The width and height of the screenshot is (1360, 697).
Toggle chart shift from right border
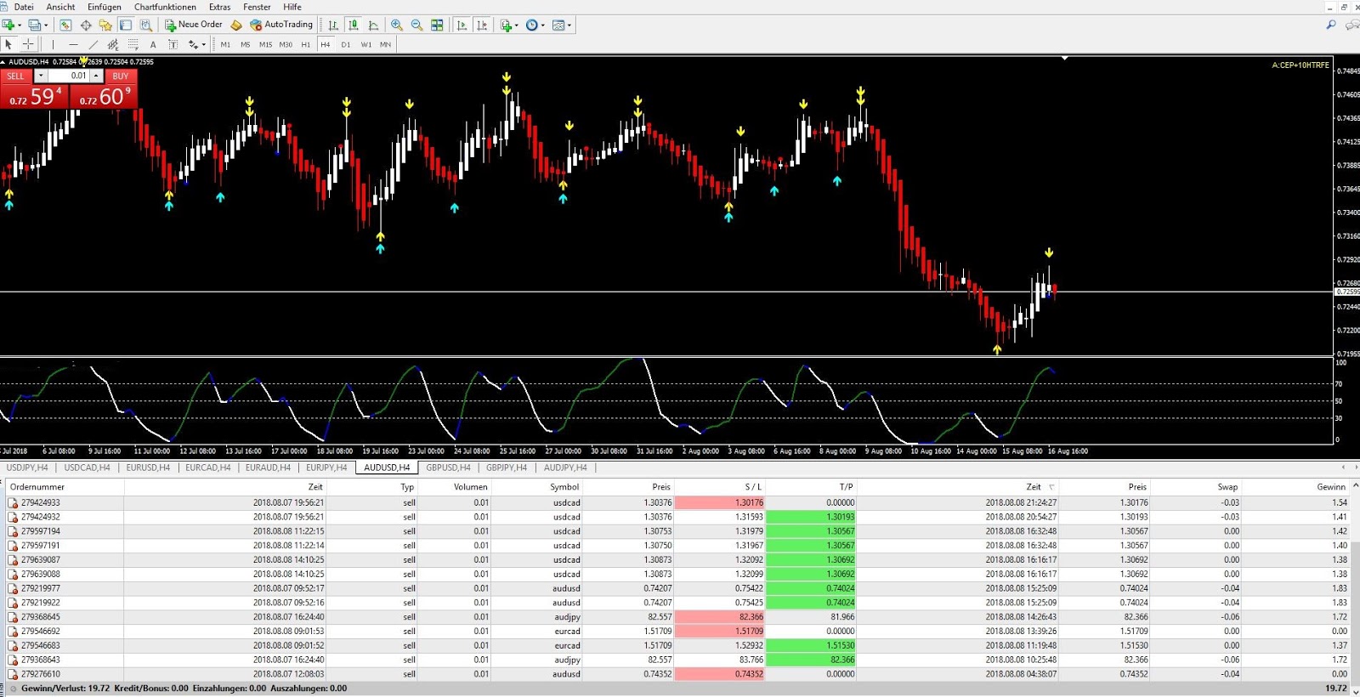(x=482, y=25)
